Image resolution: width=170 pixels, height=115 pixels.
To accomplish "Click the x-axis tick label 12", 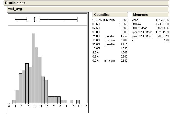I will pos(86,106).
